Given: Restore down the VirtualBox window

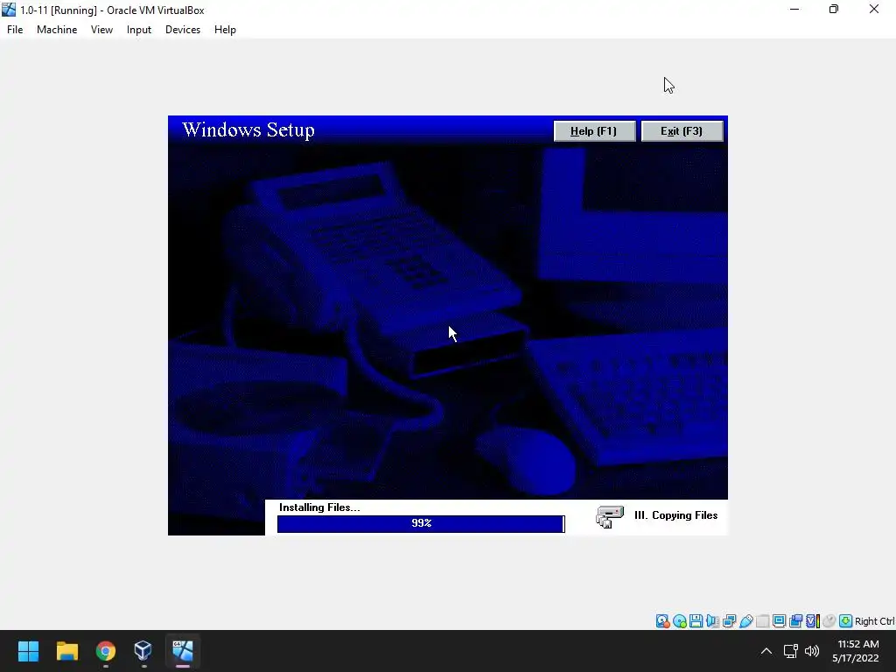Looking at the screenshot, I should click(x=834, y=9).
